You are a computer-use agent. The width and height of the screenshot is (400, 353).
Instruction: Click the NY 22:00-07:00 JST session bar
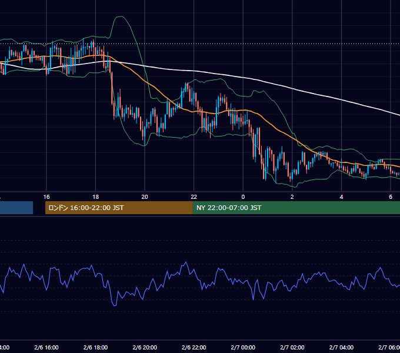296,208
